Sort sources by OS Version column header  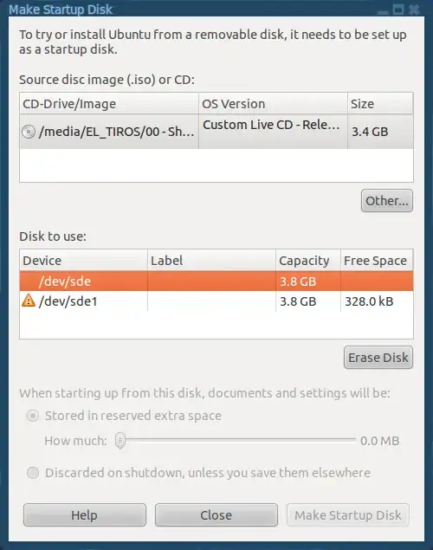coord(273,103)
